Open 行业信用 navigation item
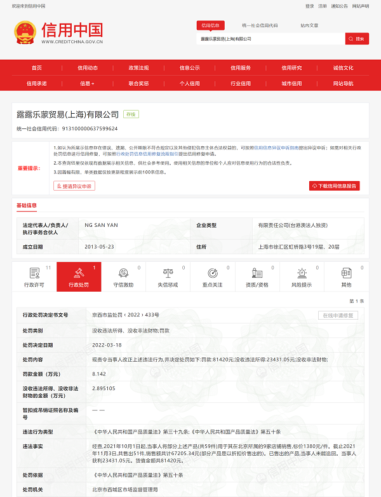The height and width of the screenshot is (497, 381). [241, 84]
